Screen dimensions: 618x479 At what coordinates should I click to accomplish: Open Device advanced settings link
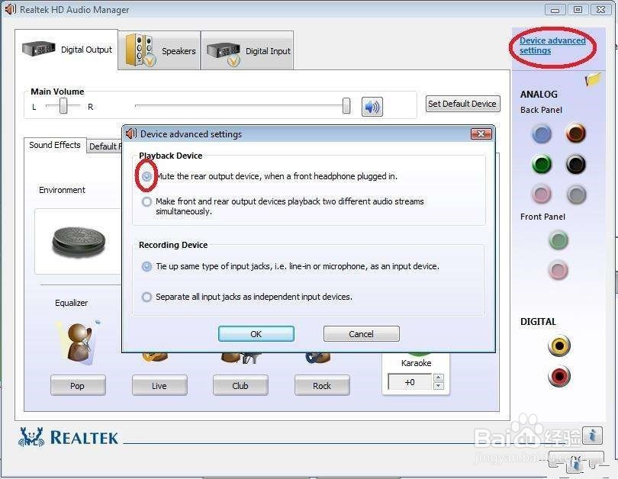(552, 46)
